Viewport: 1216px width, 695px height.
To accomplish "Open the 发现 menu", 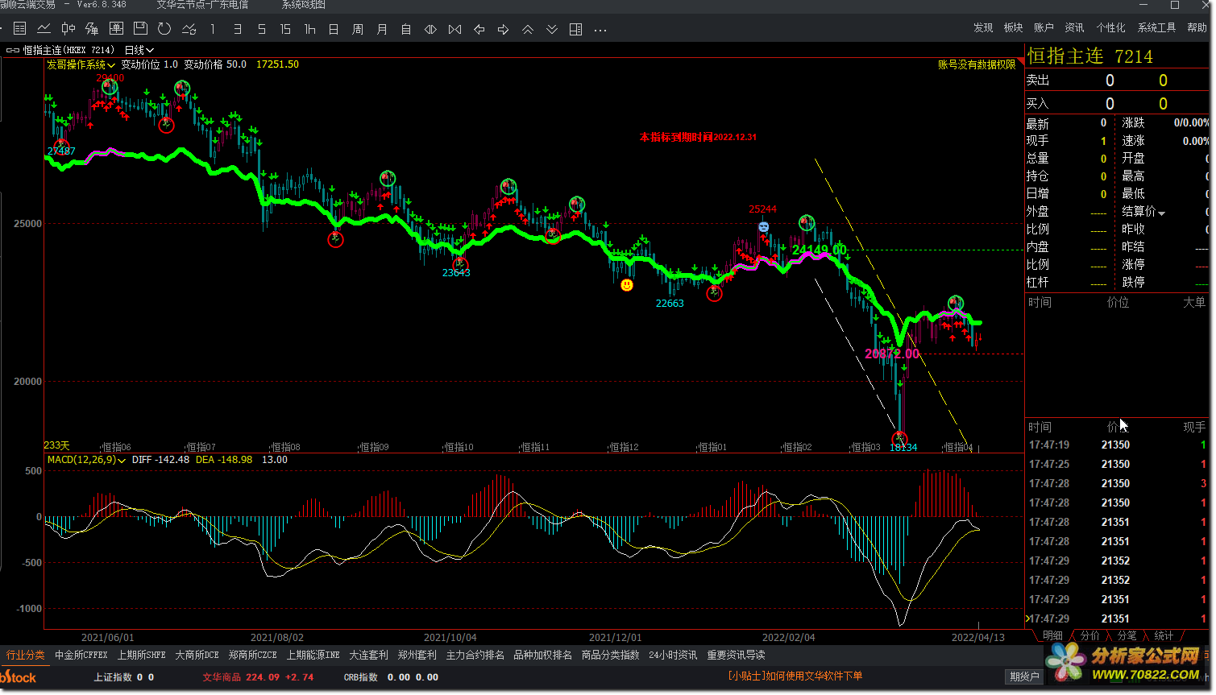I will [983, 27].
